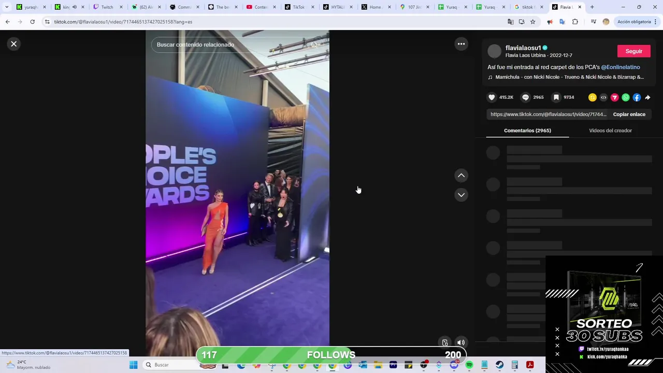Mute the video with the speaker icon
Image resolution: width=663 pixels, height=373 pixels.
[x=460, y=342]
